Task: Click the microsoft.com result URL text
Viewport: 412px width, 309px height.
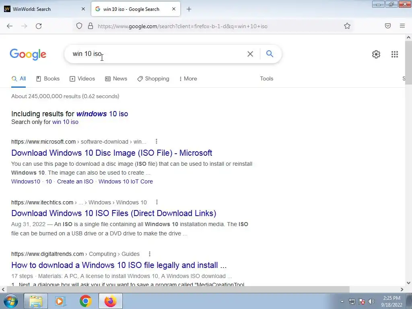Action: coord(78,142)
